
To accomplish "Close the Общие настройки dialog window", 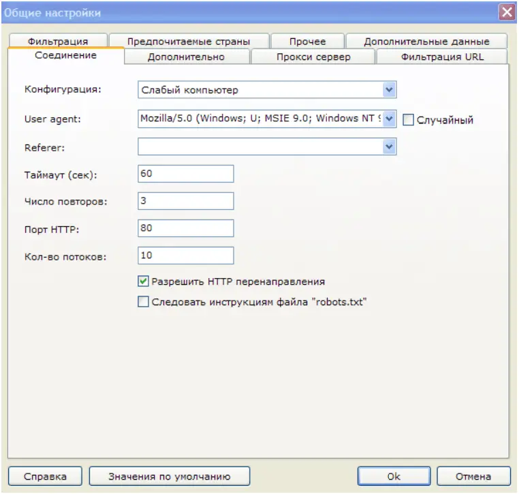I will [506, 12].
